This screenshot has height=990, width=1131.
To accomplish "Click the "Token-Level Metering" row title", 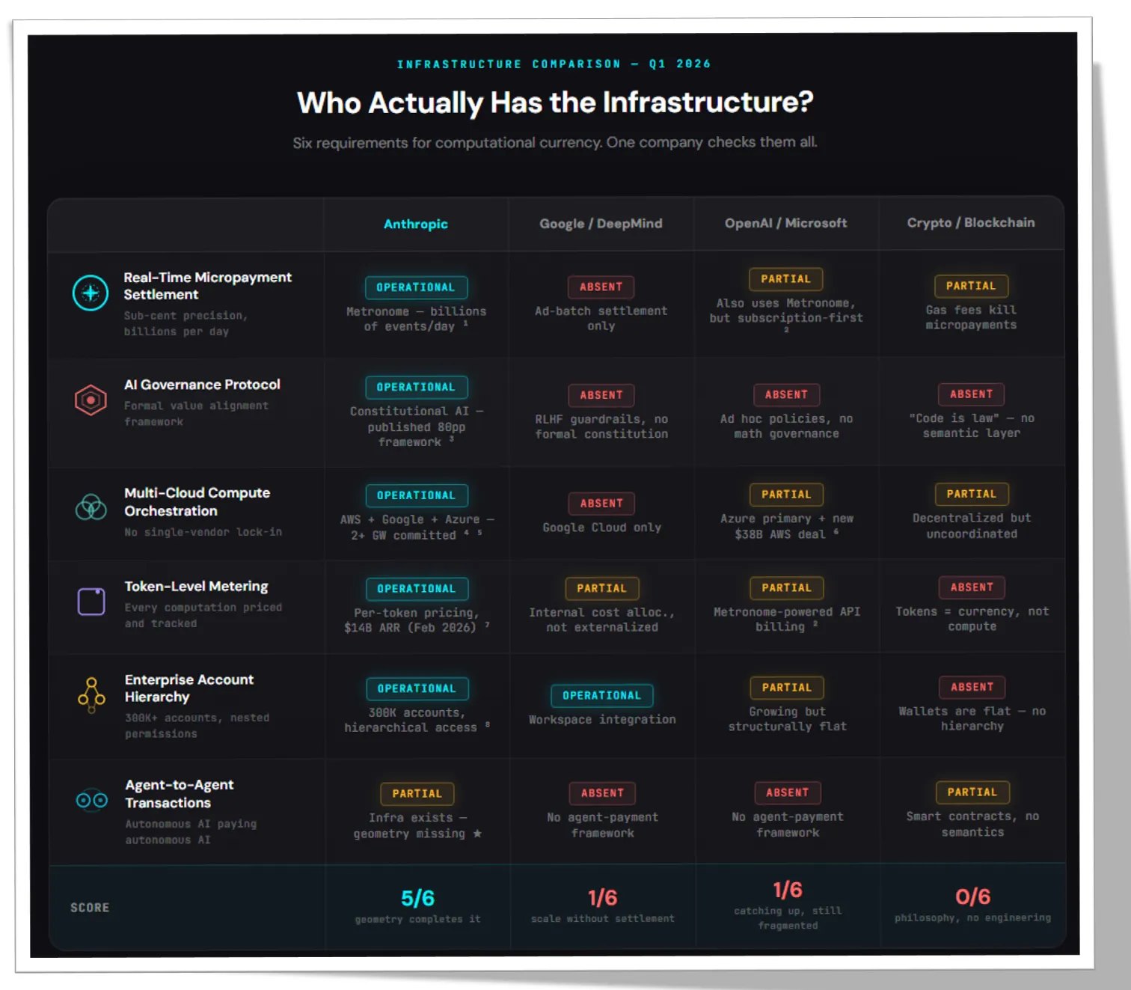I will 196,586.
